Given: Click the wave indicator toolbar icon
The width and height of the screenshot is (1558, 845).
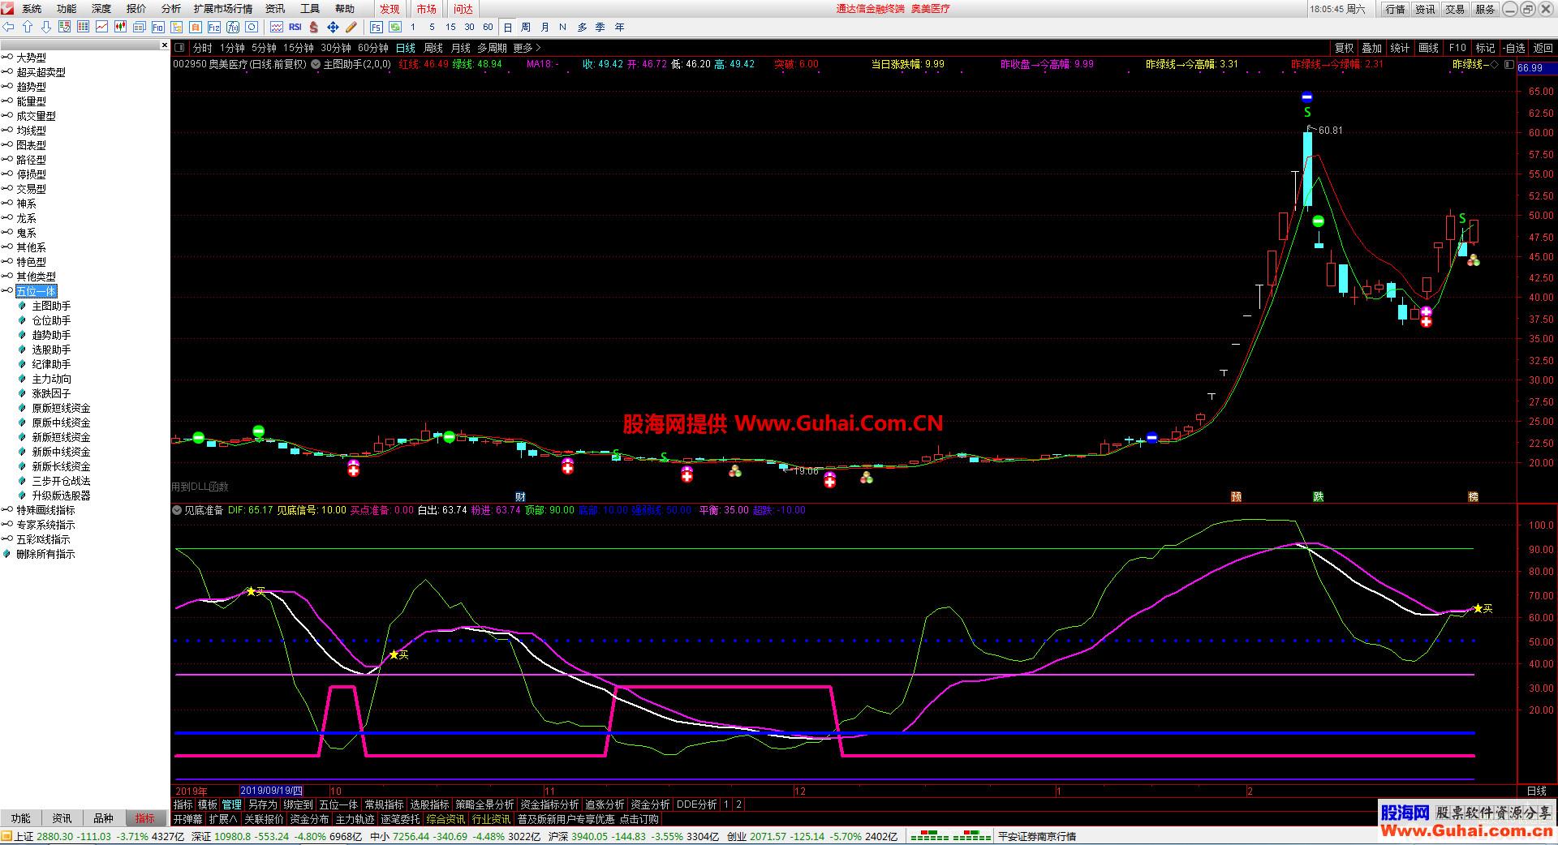Looking at the screenshot, I should click(277, 27).
